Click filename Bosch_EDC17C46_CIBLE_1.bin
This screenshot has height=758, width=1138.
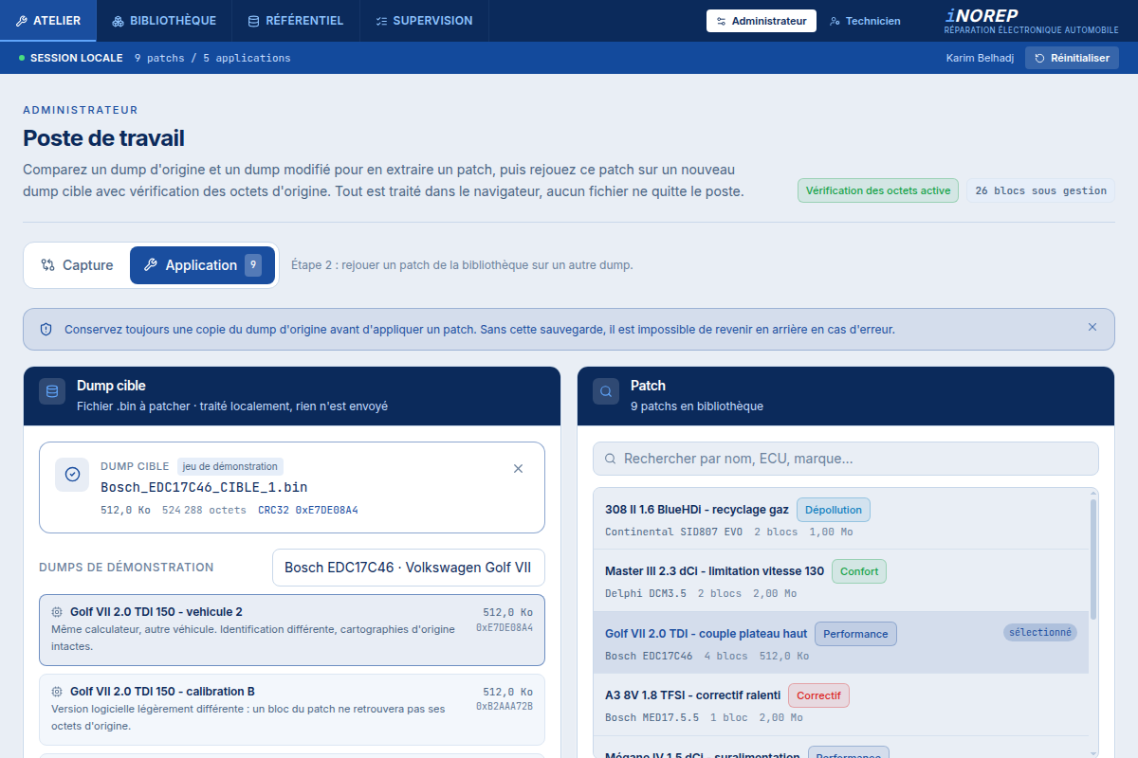click(204, 487)
